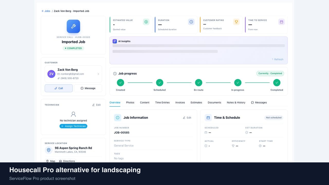Click the Time & Schedule calendar icon
329x185 pixels.
208,118
